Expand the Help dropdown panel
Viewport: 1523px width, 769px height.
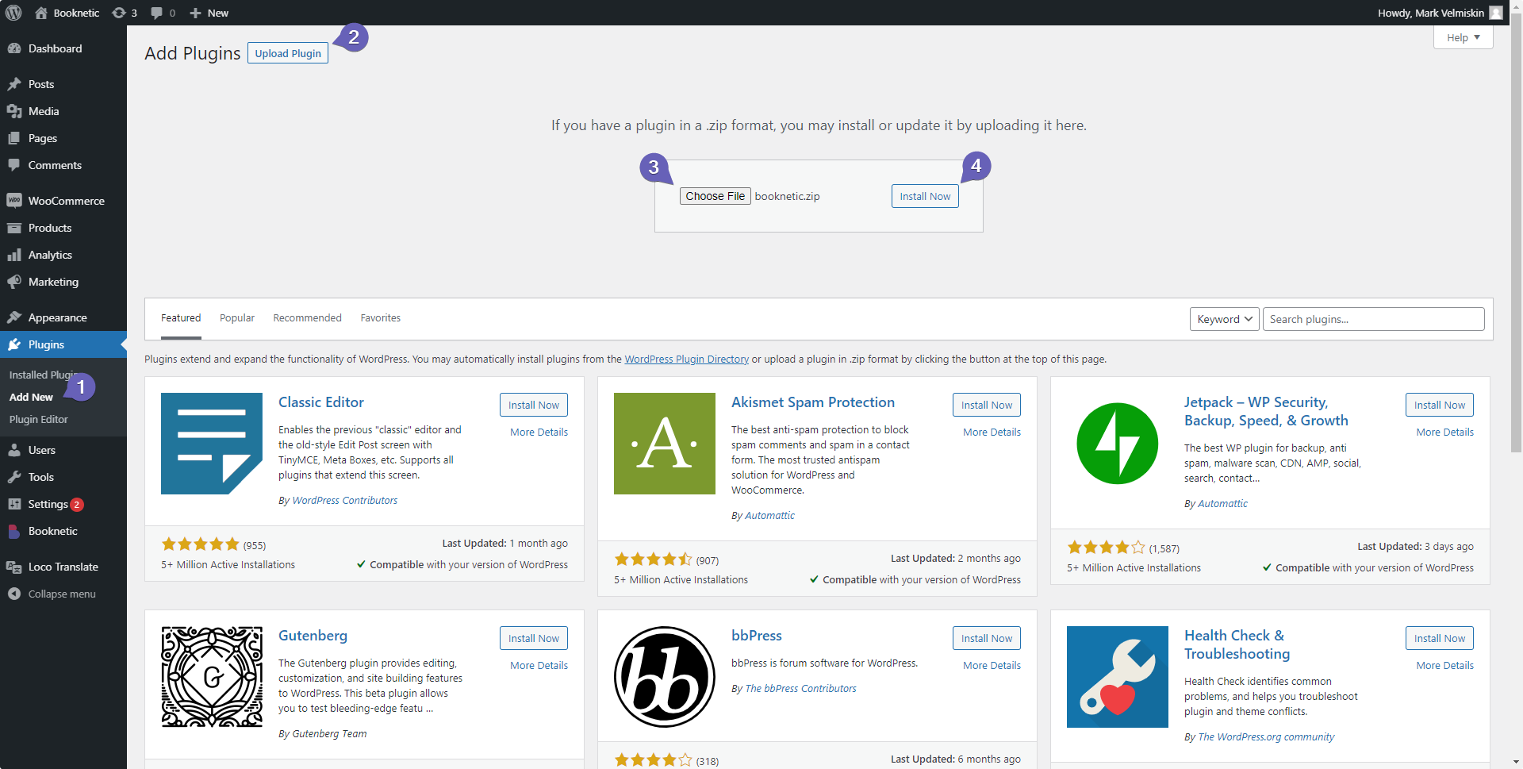pyautogui.click(x=1463, y=37)
